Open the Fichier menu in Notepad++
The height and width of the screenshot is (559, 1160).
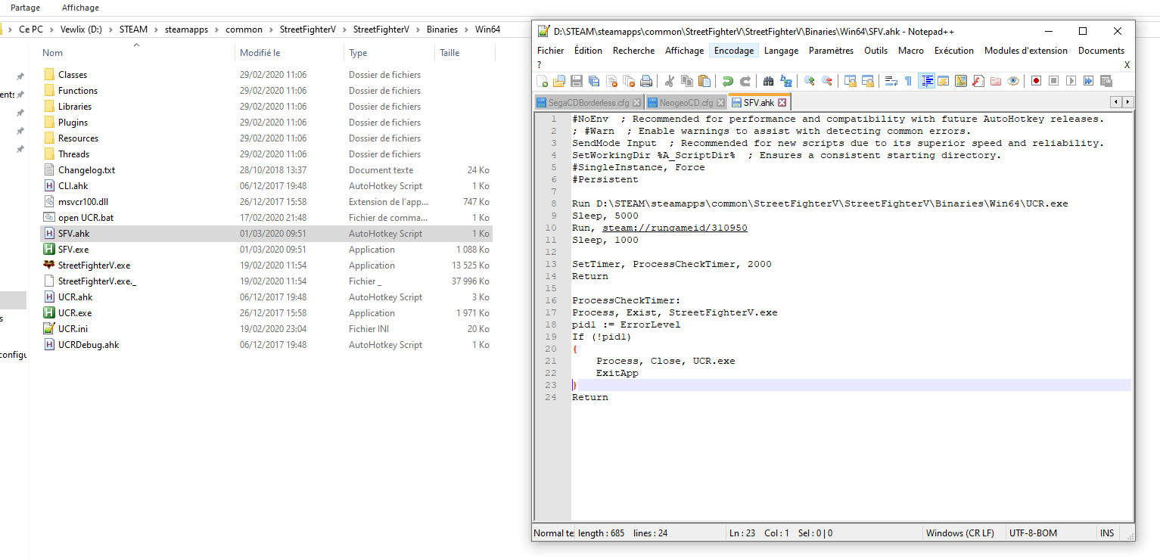coord(550,51)
